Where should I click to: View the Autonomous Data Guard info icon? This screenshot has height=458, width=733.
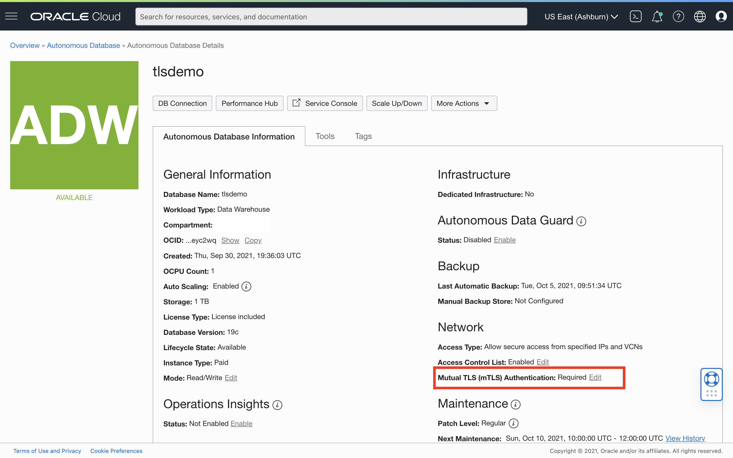[582, 221]
